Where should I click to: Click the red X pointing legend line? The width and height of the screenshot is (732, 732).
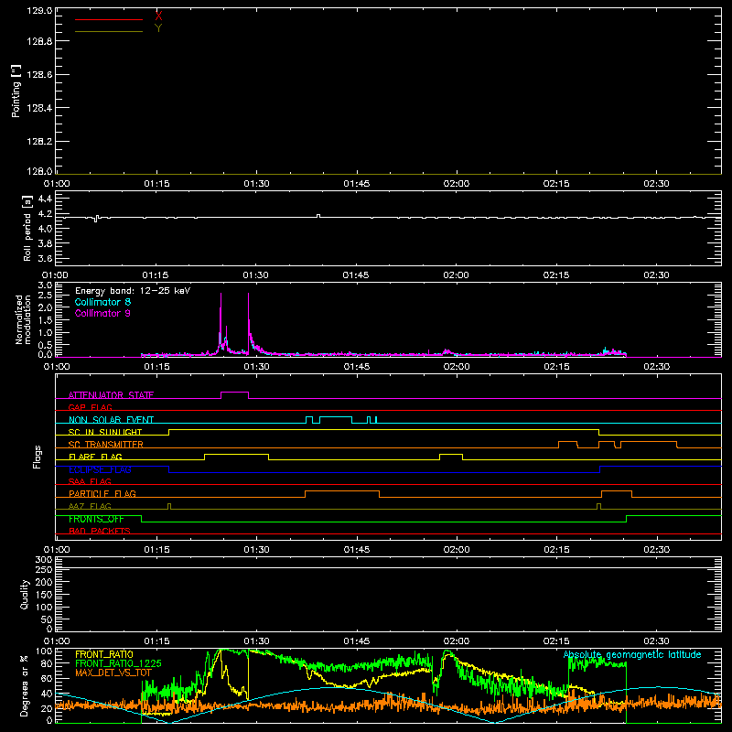pos(109,19)
